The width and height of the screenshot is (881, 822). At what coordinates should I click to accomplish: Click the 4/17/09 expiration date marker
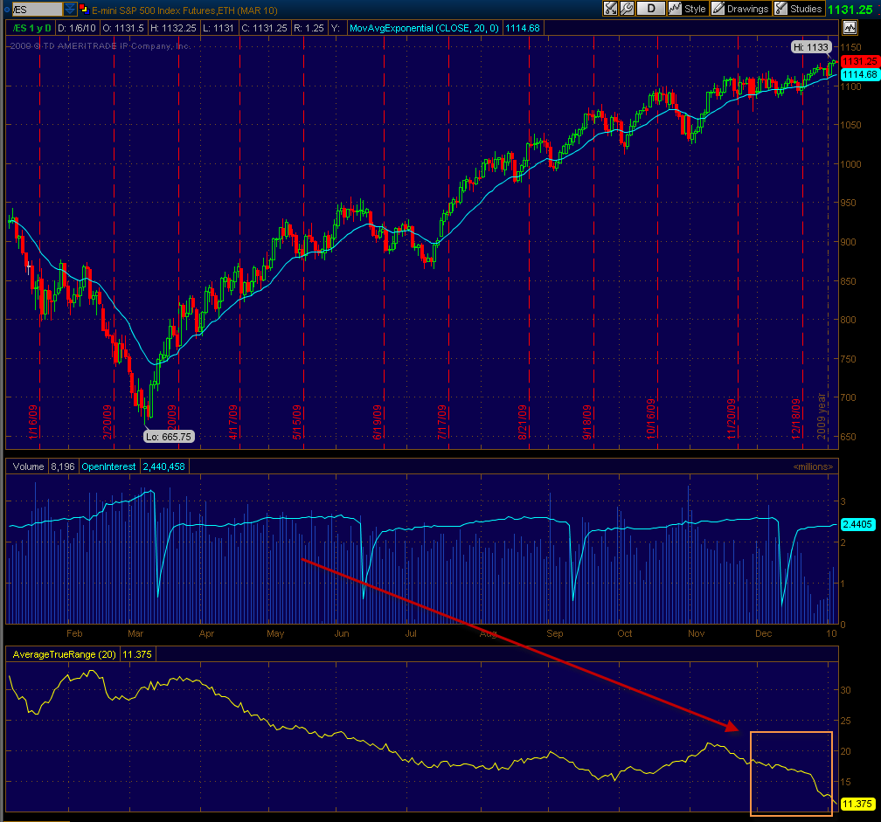click(233, 422)
